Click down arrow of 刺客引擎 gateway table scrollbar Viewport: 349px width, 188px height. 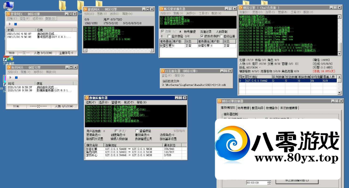tap(339, 93)
